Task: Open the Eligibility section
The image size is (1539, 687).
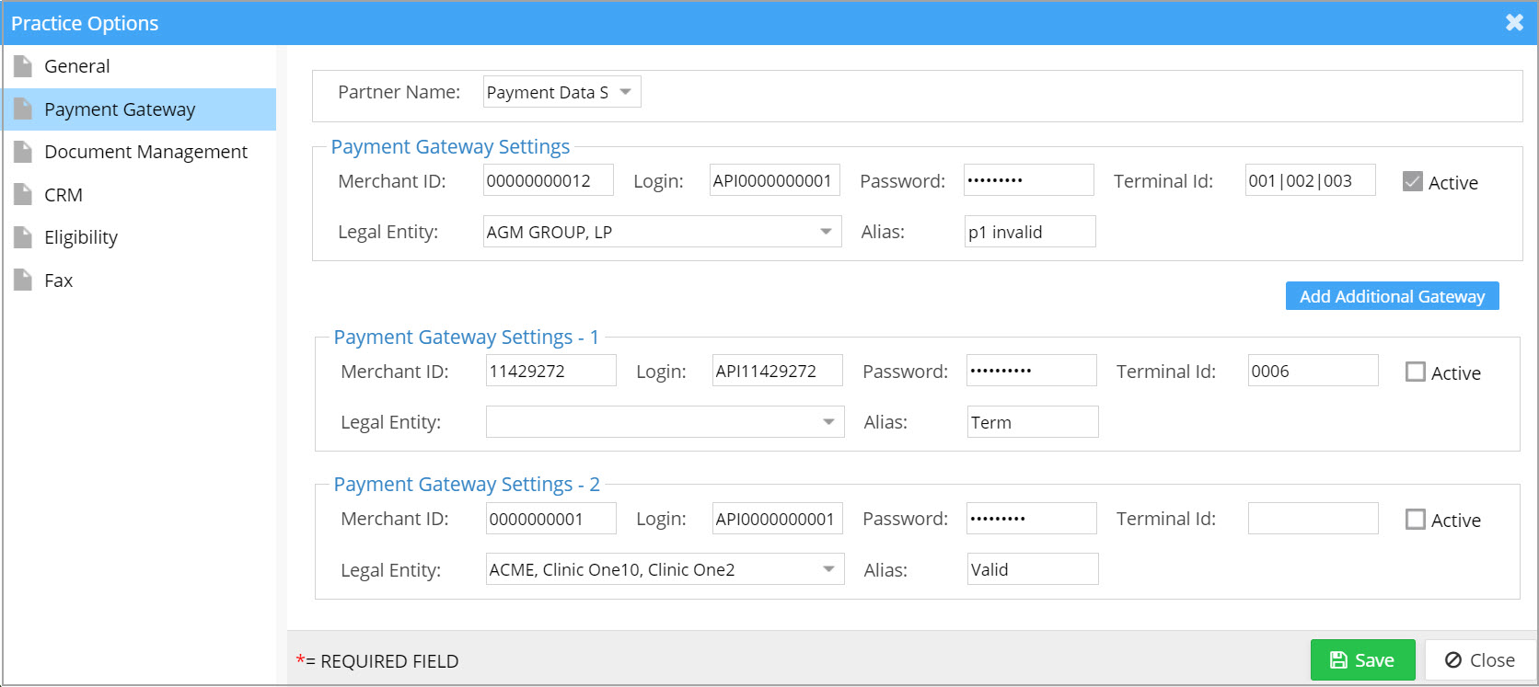Action: coord(81,237)
